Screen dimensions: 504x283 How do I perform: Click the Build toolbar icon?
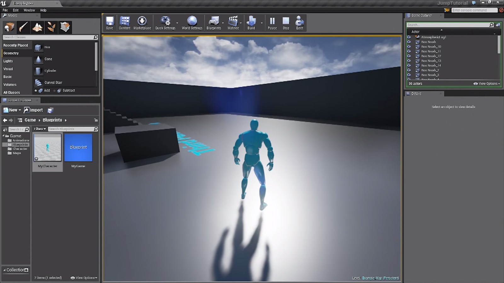pos(251,23)
